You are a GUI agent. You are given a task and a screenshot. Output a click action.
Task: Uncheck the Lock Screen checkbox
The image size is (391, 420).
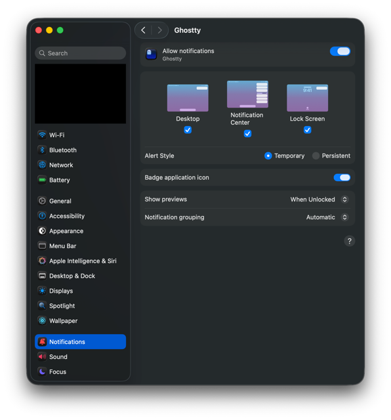point(308,130)
